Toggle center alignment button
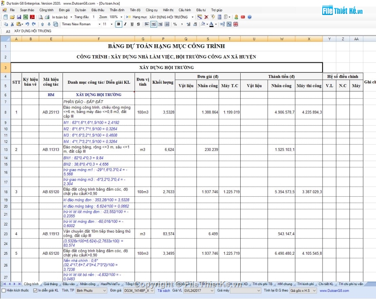The image size is (376, 299). 154,24
